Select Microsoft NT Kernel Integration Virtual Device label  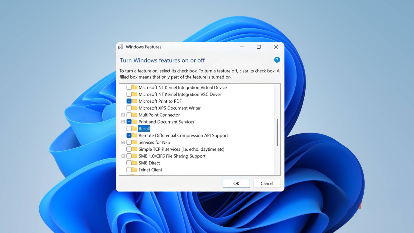183,87
